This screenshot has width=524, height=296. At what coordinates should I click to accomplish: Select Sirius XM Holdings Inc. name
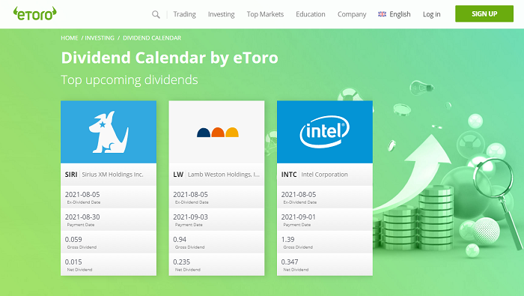pos(112,175)
